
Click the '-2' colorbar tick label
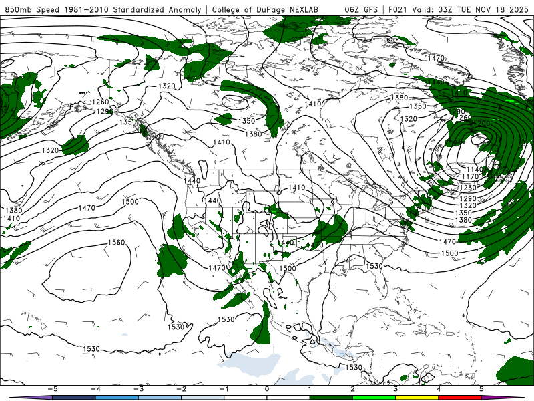tap(181, 389)
